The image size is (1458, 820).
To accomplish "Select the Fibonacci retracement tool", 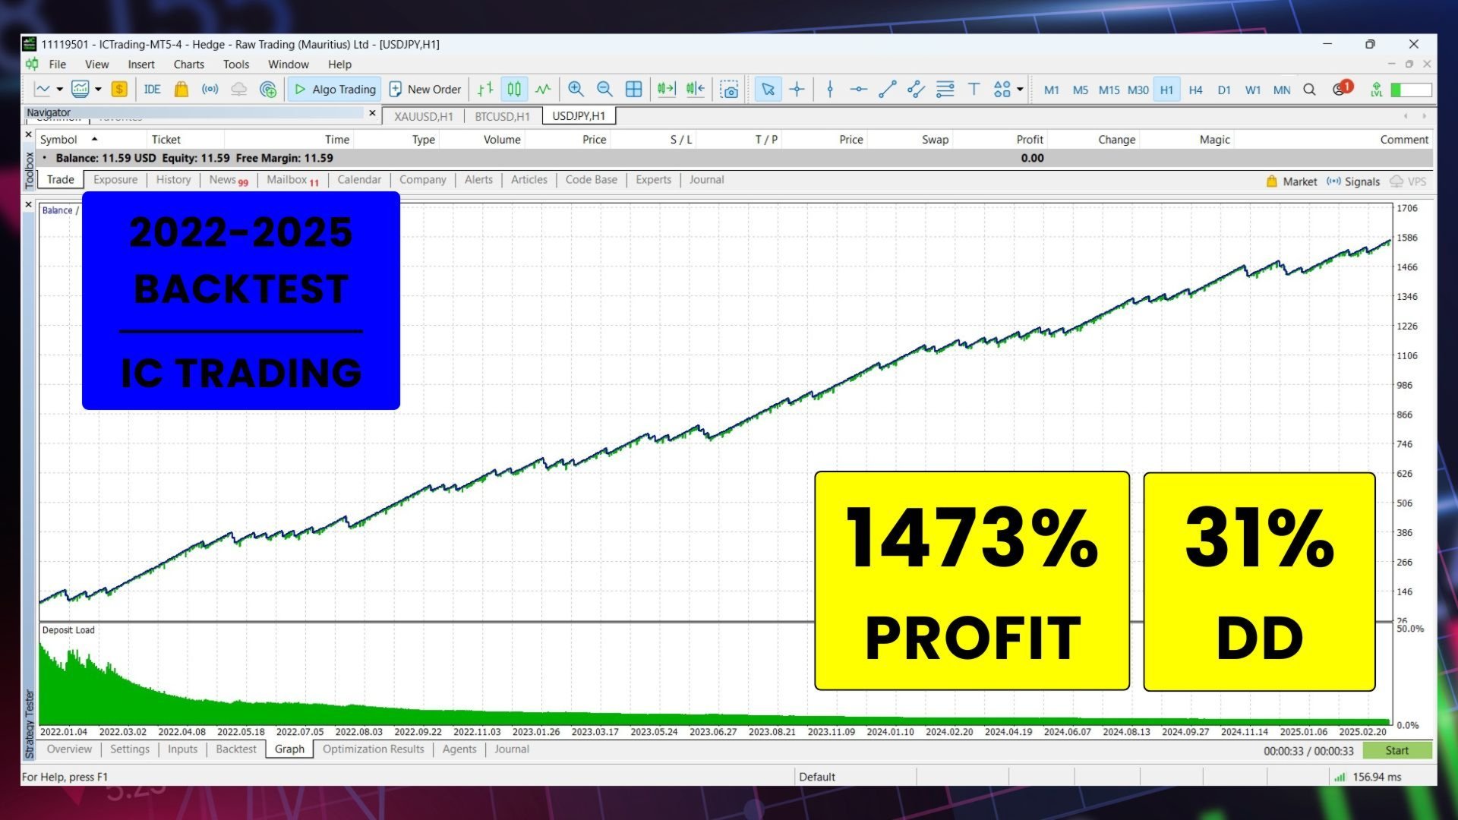I will tap(945, 90).
